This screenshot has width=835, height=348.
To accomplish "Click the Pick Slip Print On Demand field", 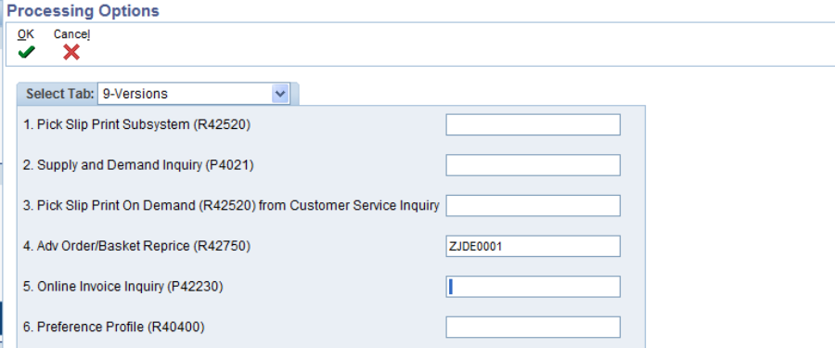I will click(533, 206).
